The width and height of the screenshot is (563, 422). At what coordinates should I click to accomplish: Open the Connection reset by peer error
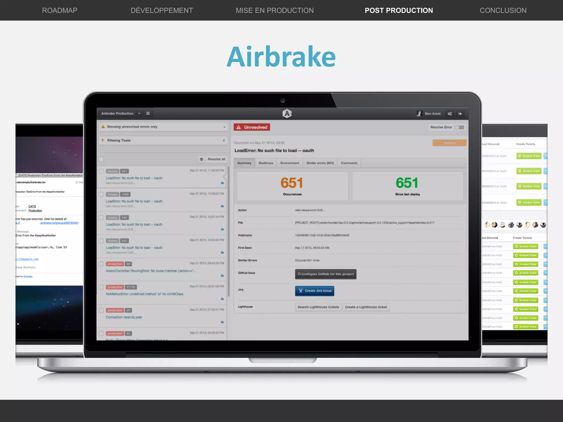(x=124, y=317)
